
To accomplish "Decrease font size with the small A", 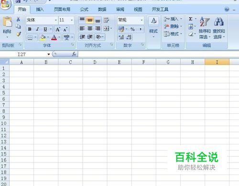I will click(65, 29).
